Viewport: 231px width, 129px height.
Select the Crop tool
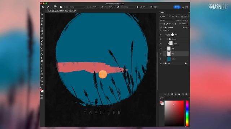pos(42,28)
